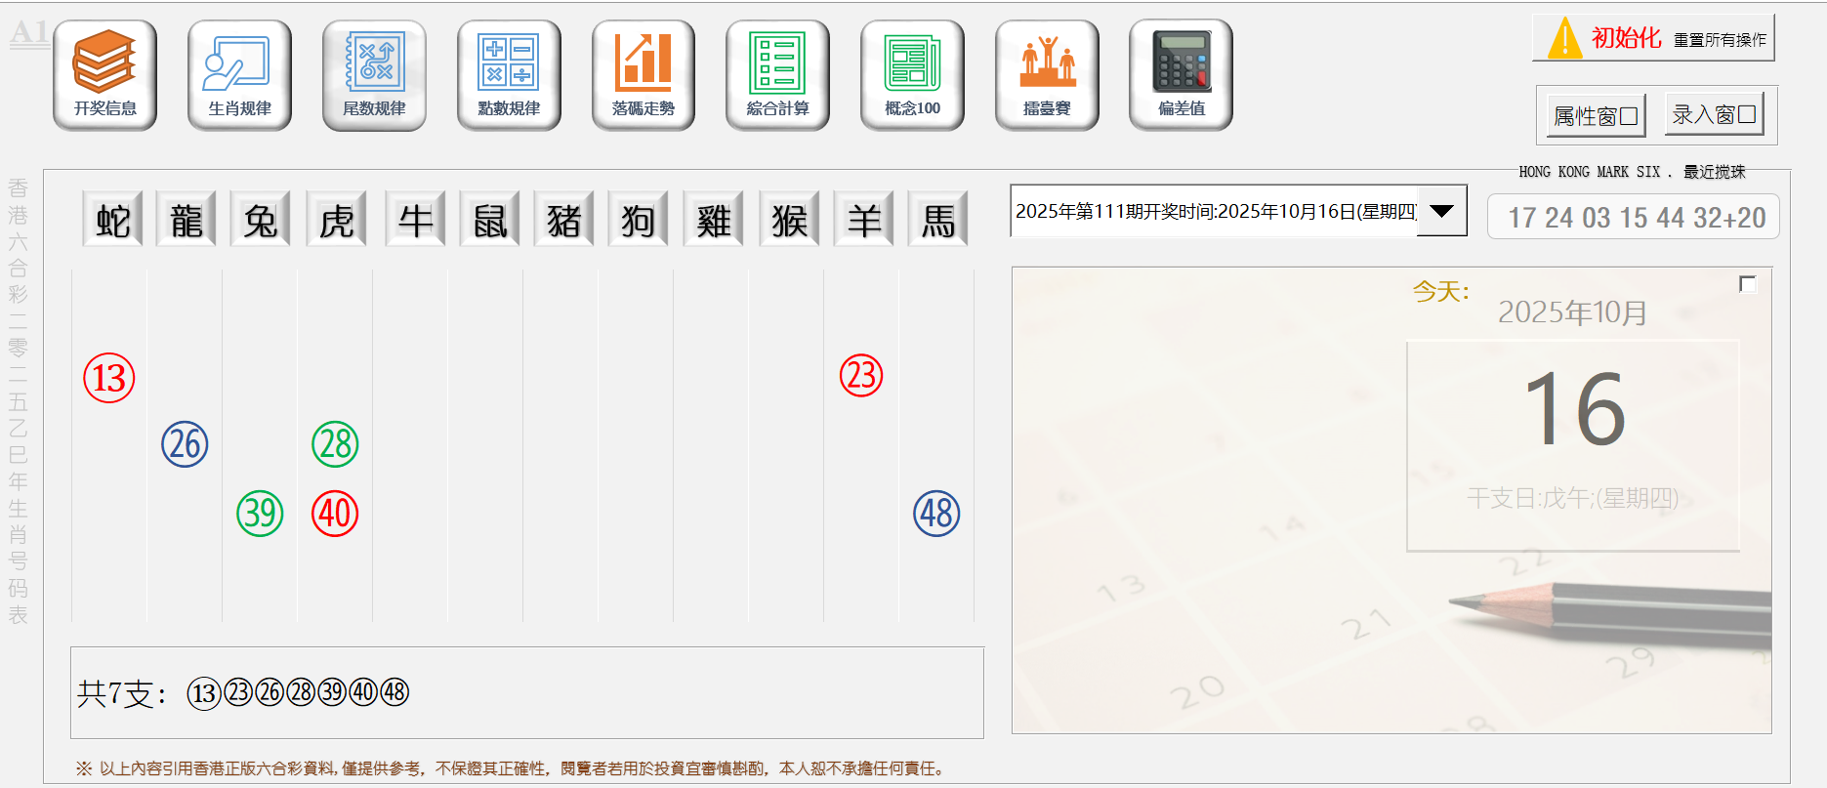Open the 生肖规律 zodiac patterns icon
Viewport: 1827px width, 788px height.
239,74
